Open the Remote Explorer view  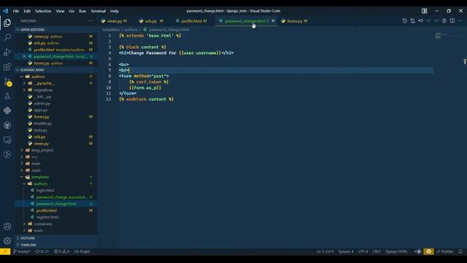click(7, 140)
